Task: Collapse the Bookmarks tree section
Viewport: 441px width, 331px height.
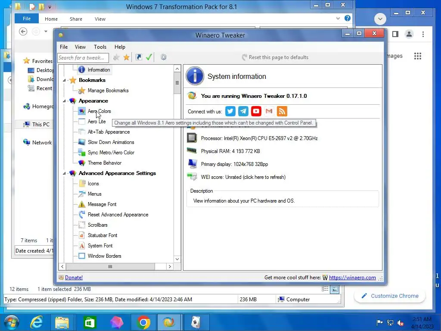Action: pos(65,80)
